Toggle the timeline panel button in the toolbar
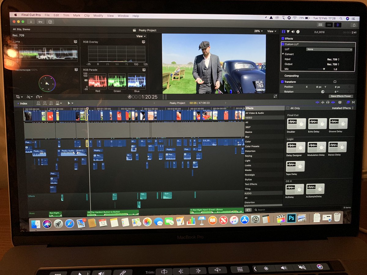367x275 pixels. tap(329, 25)
